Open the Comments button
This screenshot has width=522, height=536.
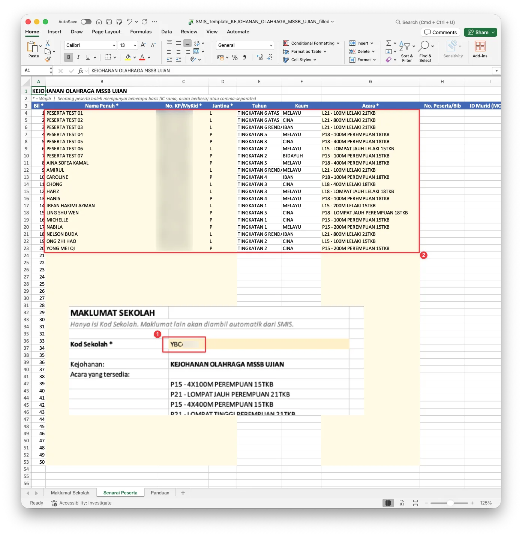tap(441, 33)
